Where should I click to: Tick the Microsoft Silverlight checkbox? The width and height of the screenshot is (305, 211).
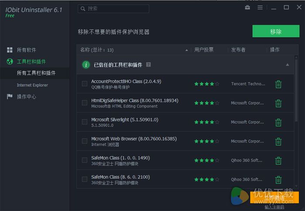[x=85, y=122]
